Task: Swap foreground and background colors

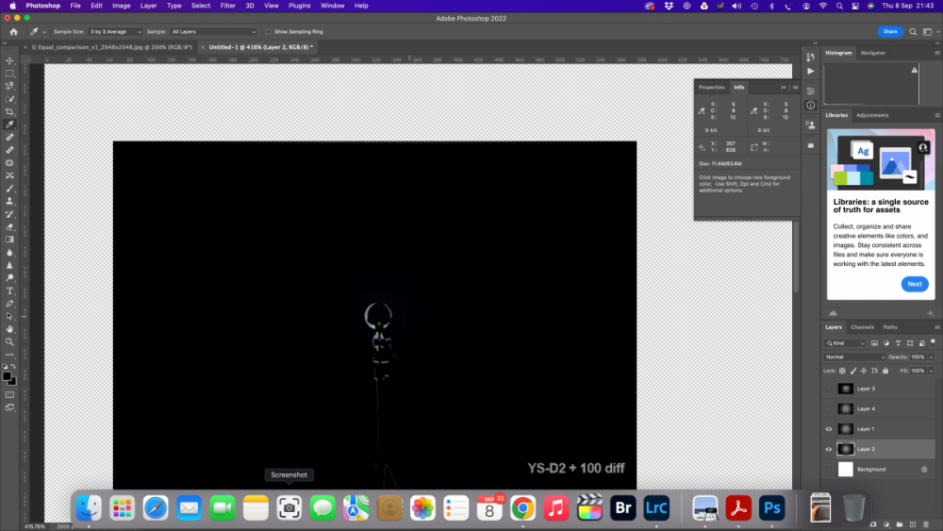Action: click(13, 366)
